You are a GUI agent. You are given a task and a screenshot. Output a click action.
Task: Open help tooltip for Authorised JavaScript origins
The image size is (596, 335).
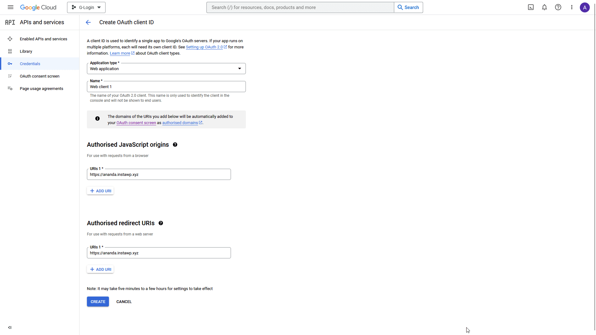tap(175, 145)
